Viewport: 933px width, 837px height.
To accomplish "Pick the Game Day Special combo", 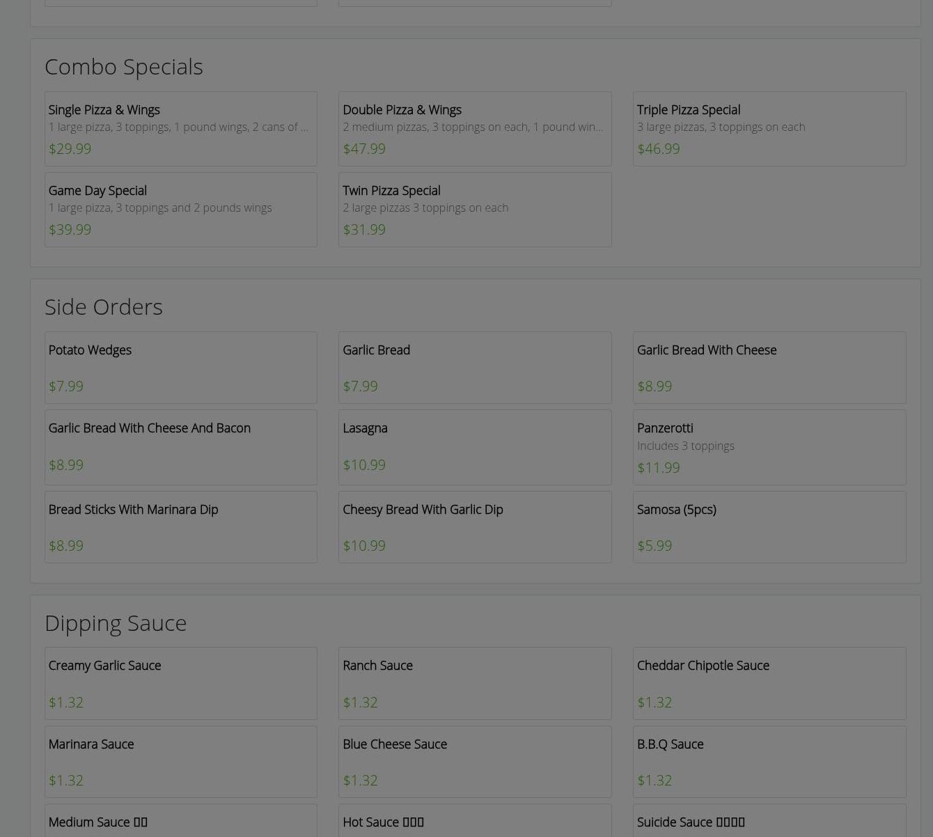I will pos(180,210).
